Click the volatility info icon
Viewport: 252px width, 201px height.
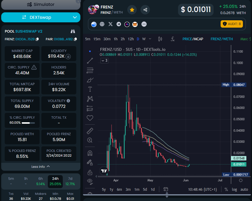(x=68, y=101)
